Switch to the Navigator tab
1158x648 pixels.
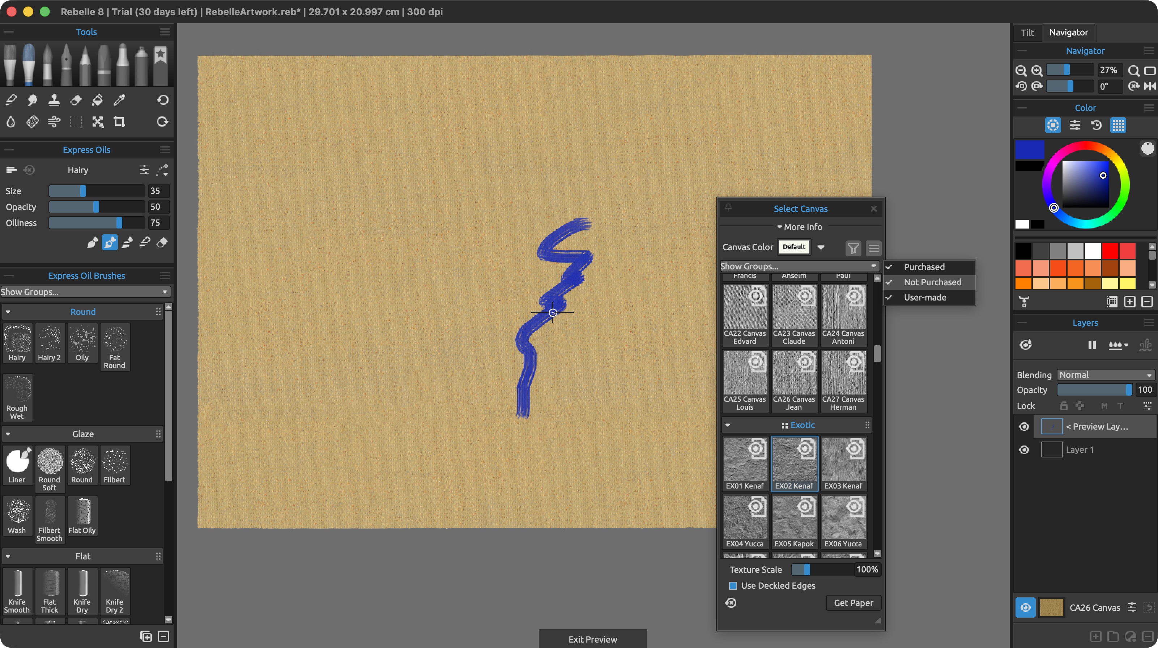point(1069,32)
